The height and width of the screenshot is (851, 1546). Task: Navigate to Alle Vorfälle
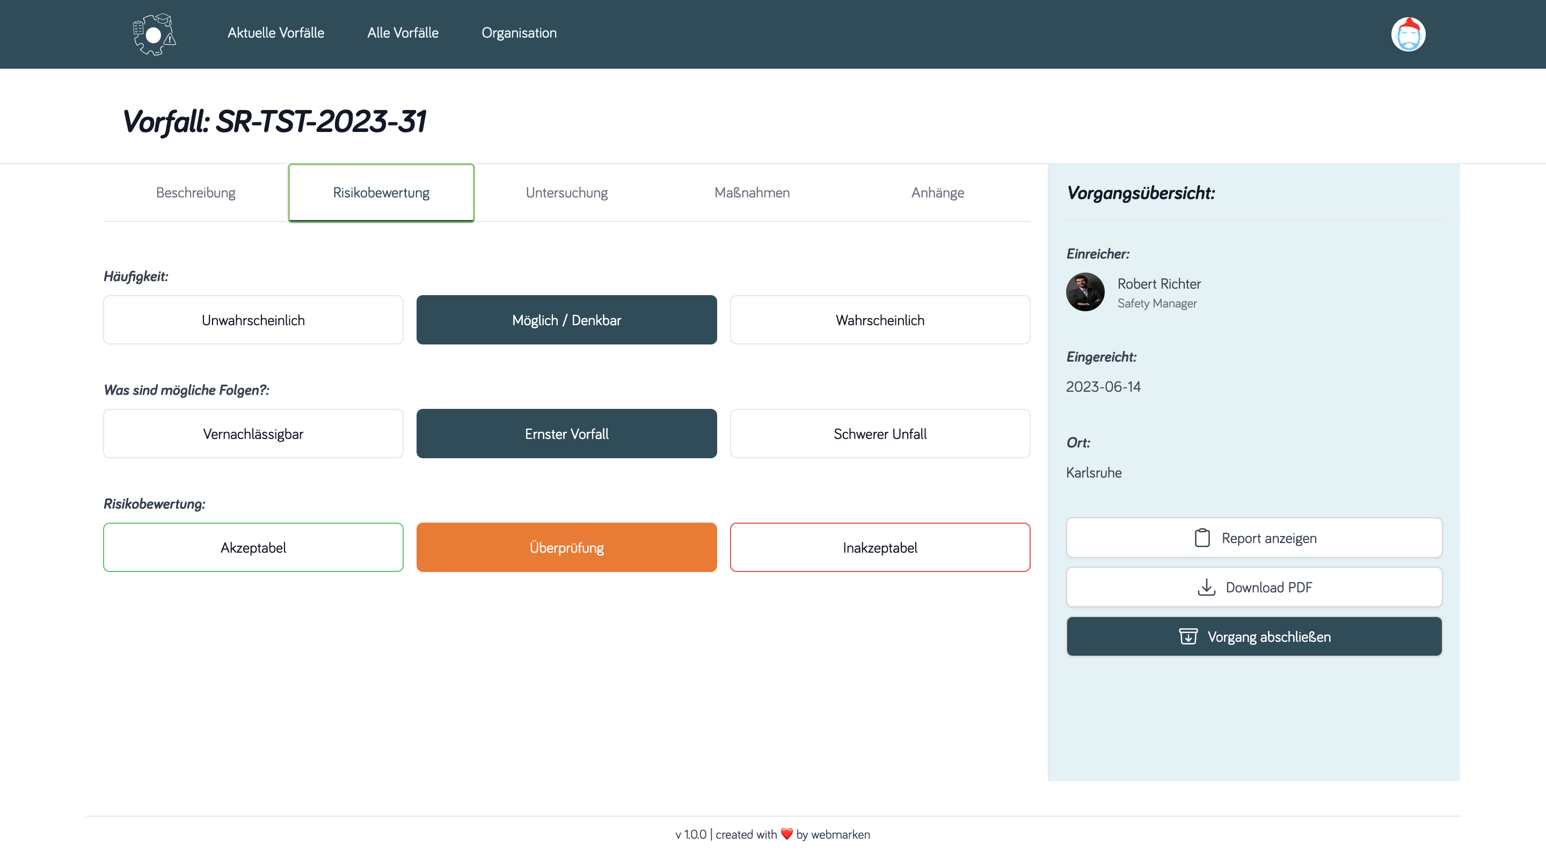[403, 33]
